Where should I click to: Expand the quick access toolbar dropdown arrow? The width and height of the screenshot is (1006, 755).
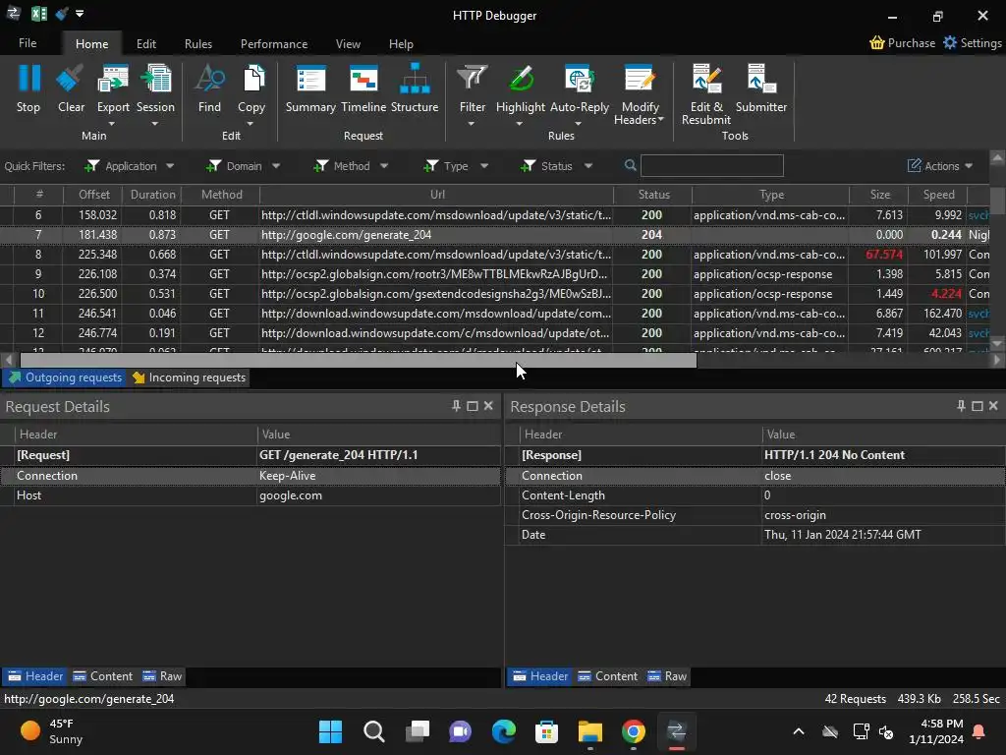(x=80, y=14)
